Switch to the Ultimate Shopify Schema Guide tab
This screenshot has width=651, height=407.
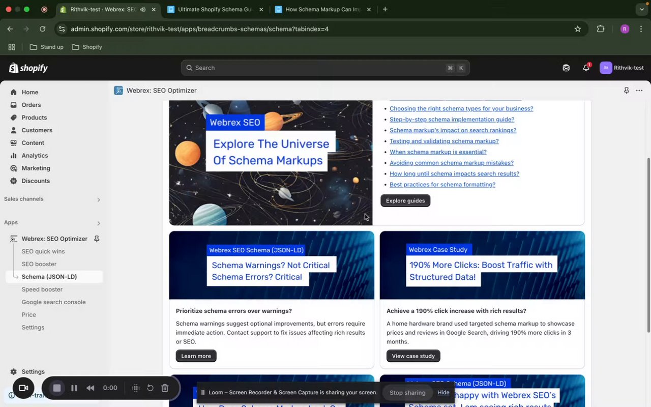216,9
